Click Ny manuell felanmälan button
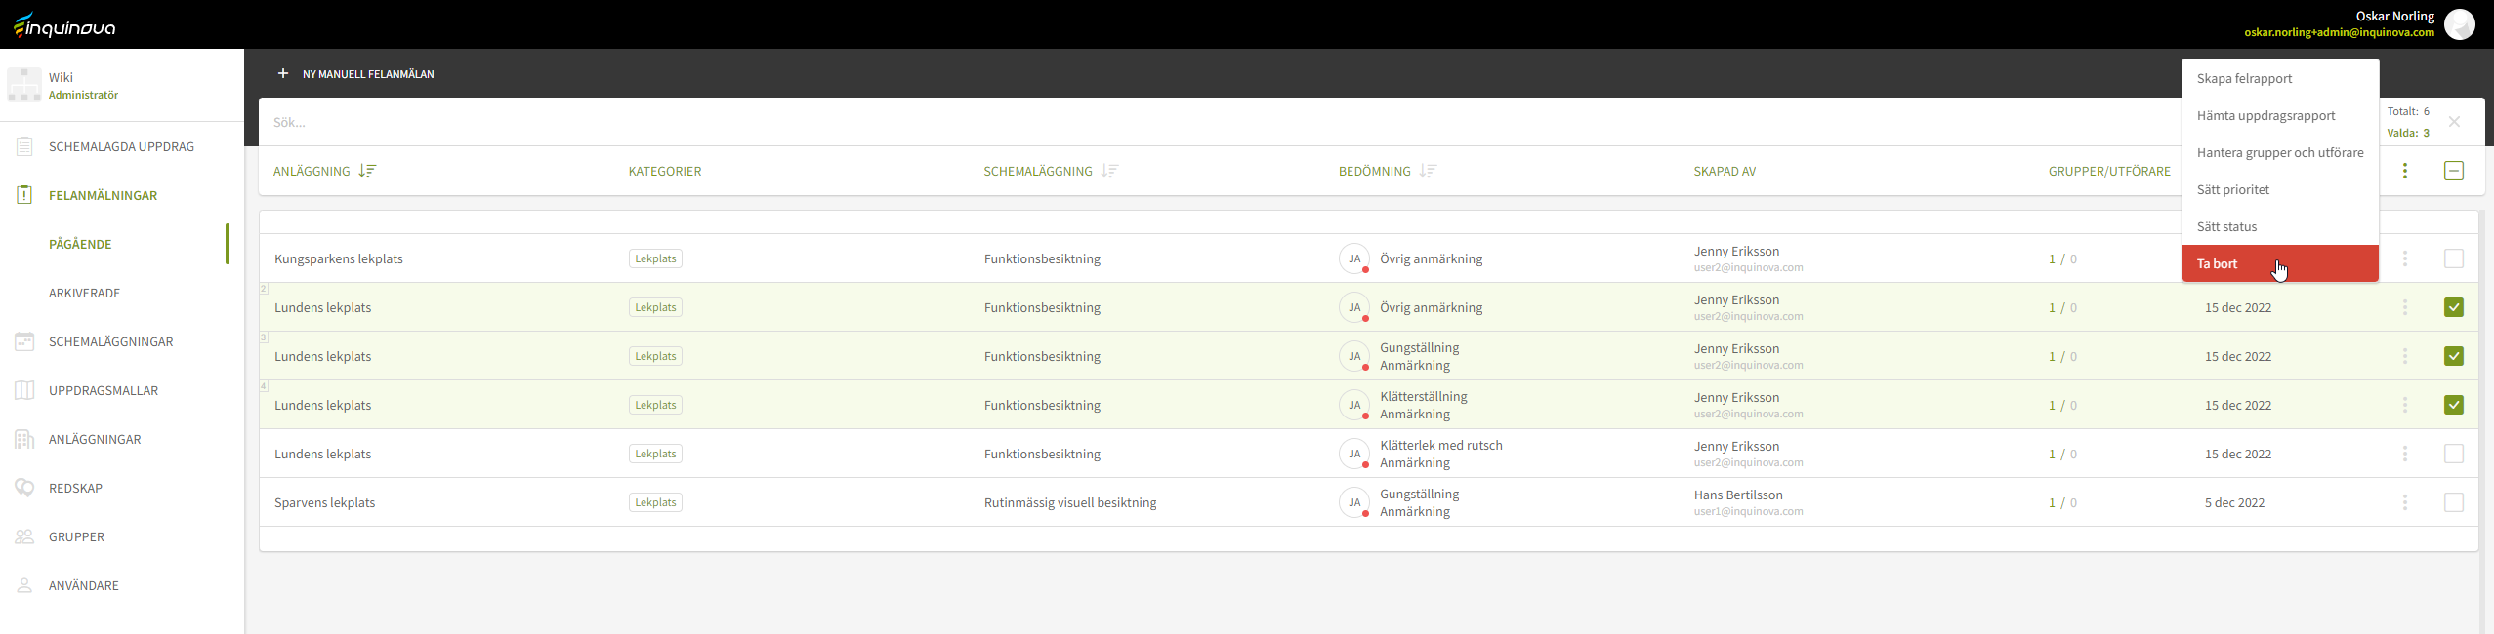2494x634 pixels. pyautogui.click(x=356, y=73)
